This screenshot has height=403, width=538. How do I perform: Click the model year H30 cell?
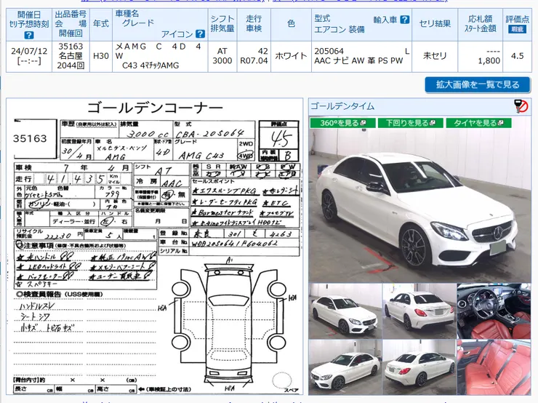pos(101,56)
